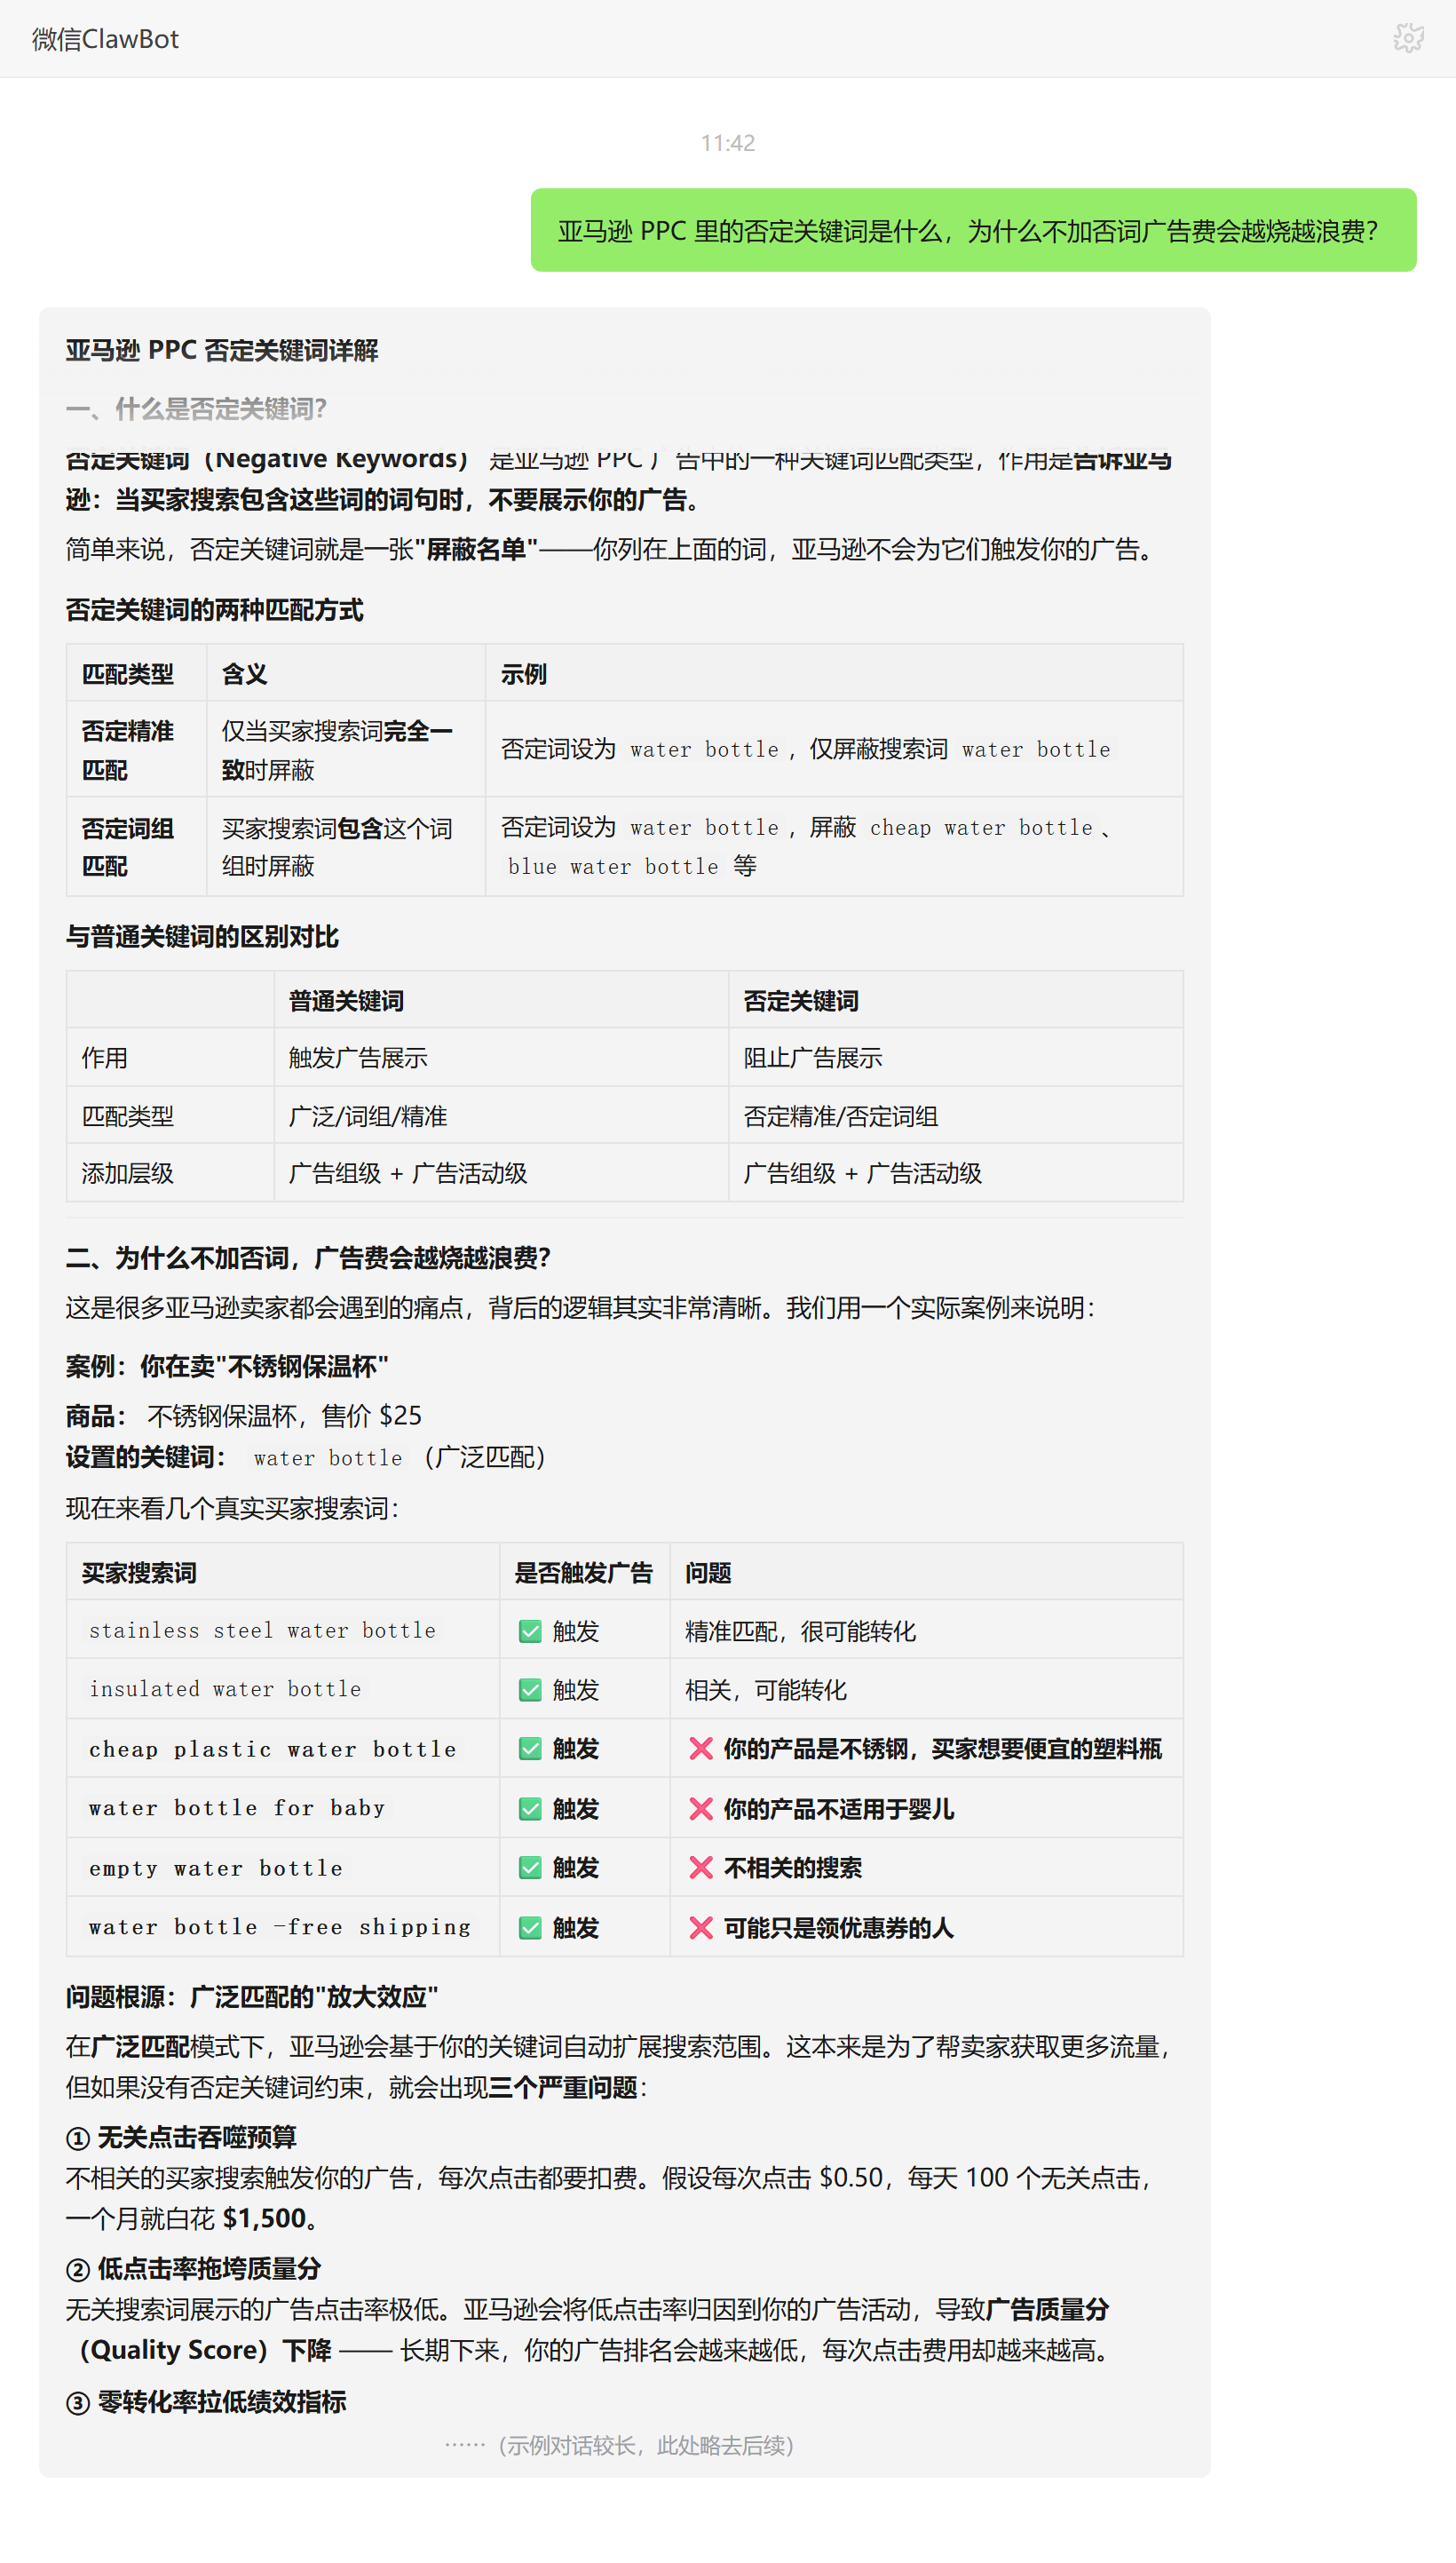Click the 阻止广告展示 cell
The width and height of the screenshot is (1456, 2563).
955,1057
